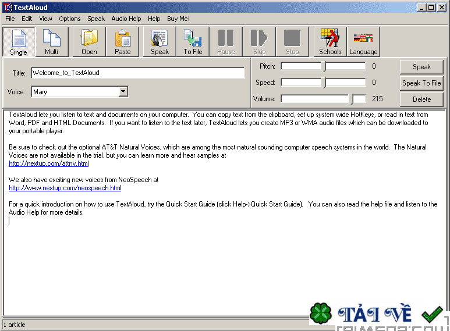Click the Speak toolbar icon
450x331 pixels.
point(160,41)
